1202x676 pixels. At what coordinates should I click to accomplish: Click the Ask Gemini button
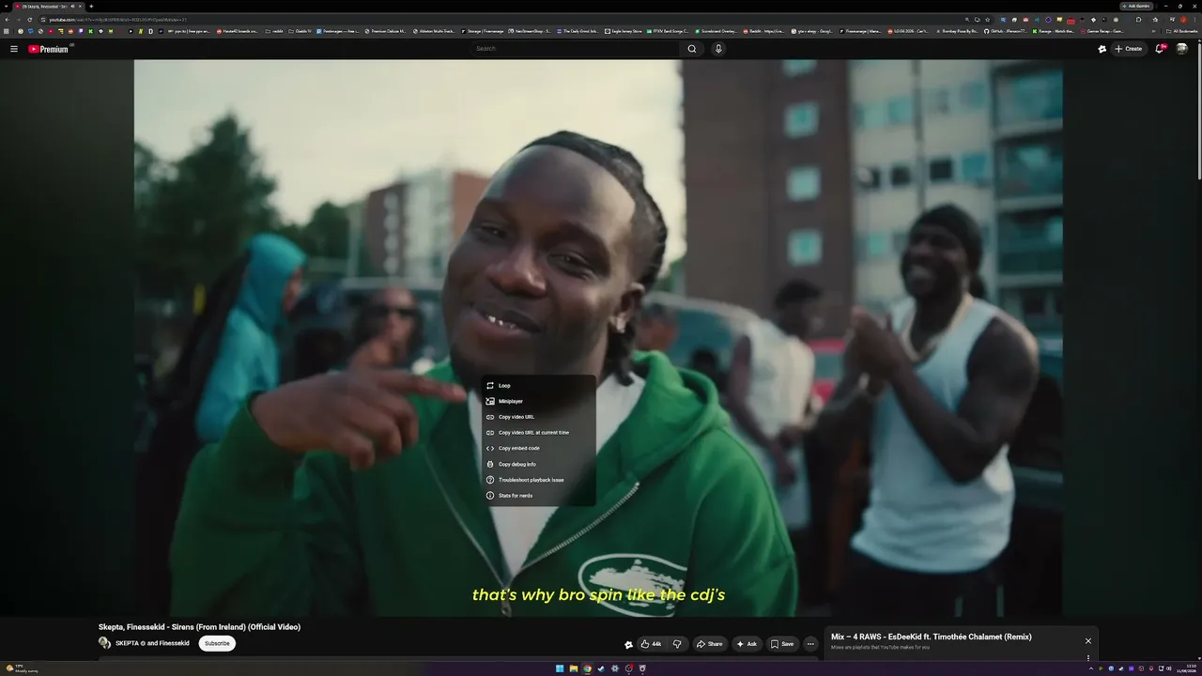pyautogui.click(x=1137, y=7)
